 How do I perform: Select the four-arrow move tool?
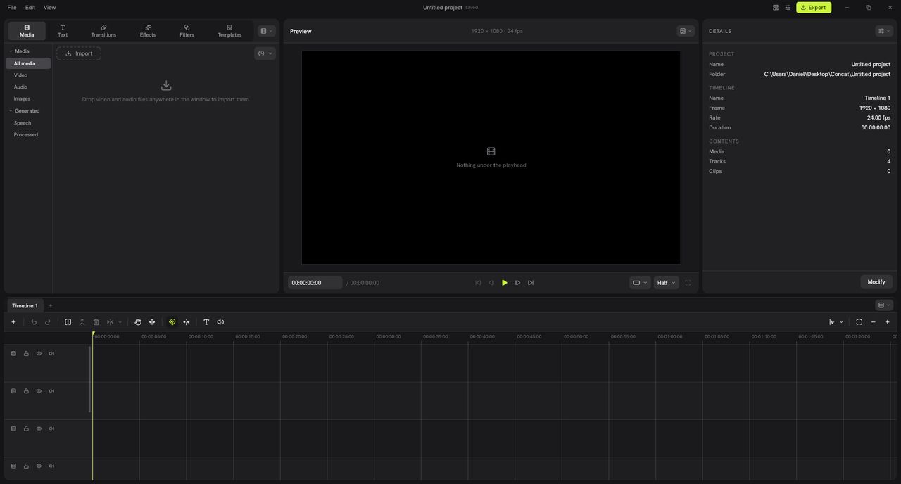click(x=152, y=322)
